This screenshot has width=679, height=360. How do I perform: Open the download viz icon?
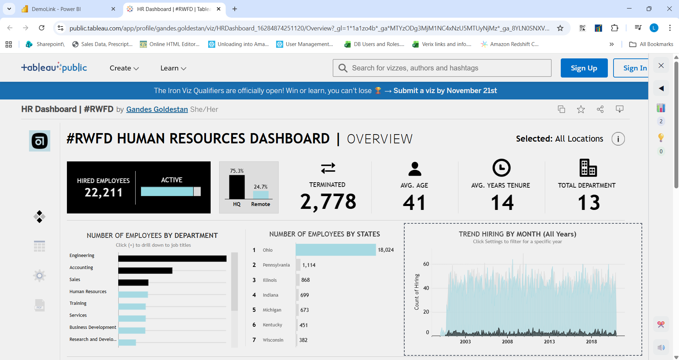click(x=620, y=109)
